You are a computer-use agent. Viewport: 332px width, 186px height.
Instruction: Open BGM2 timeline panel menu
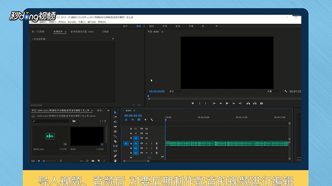[x=134, y=110]
